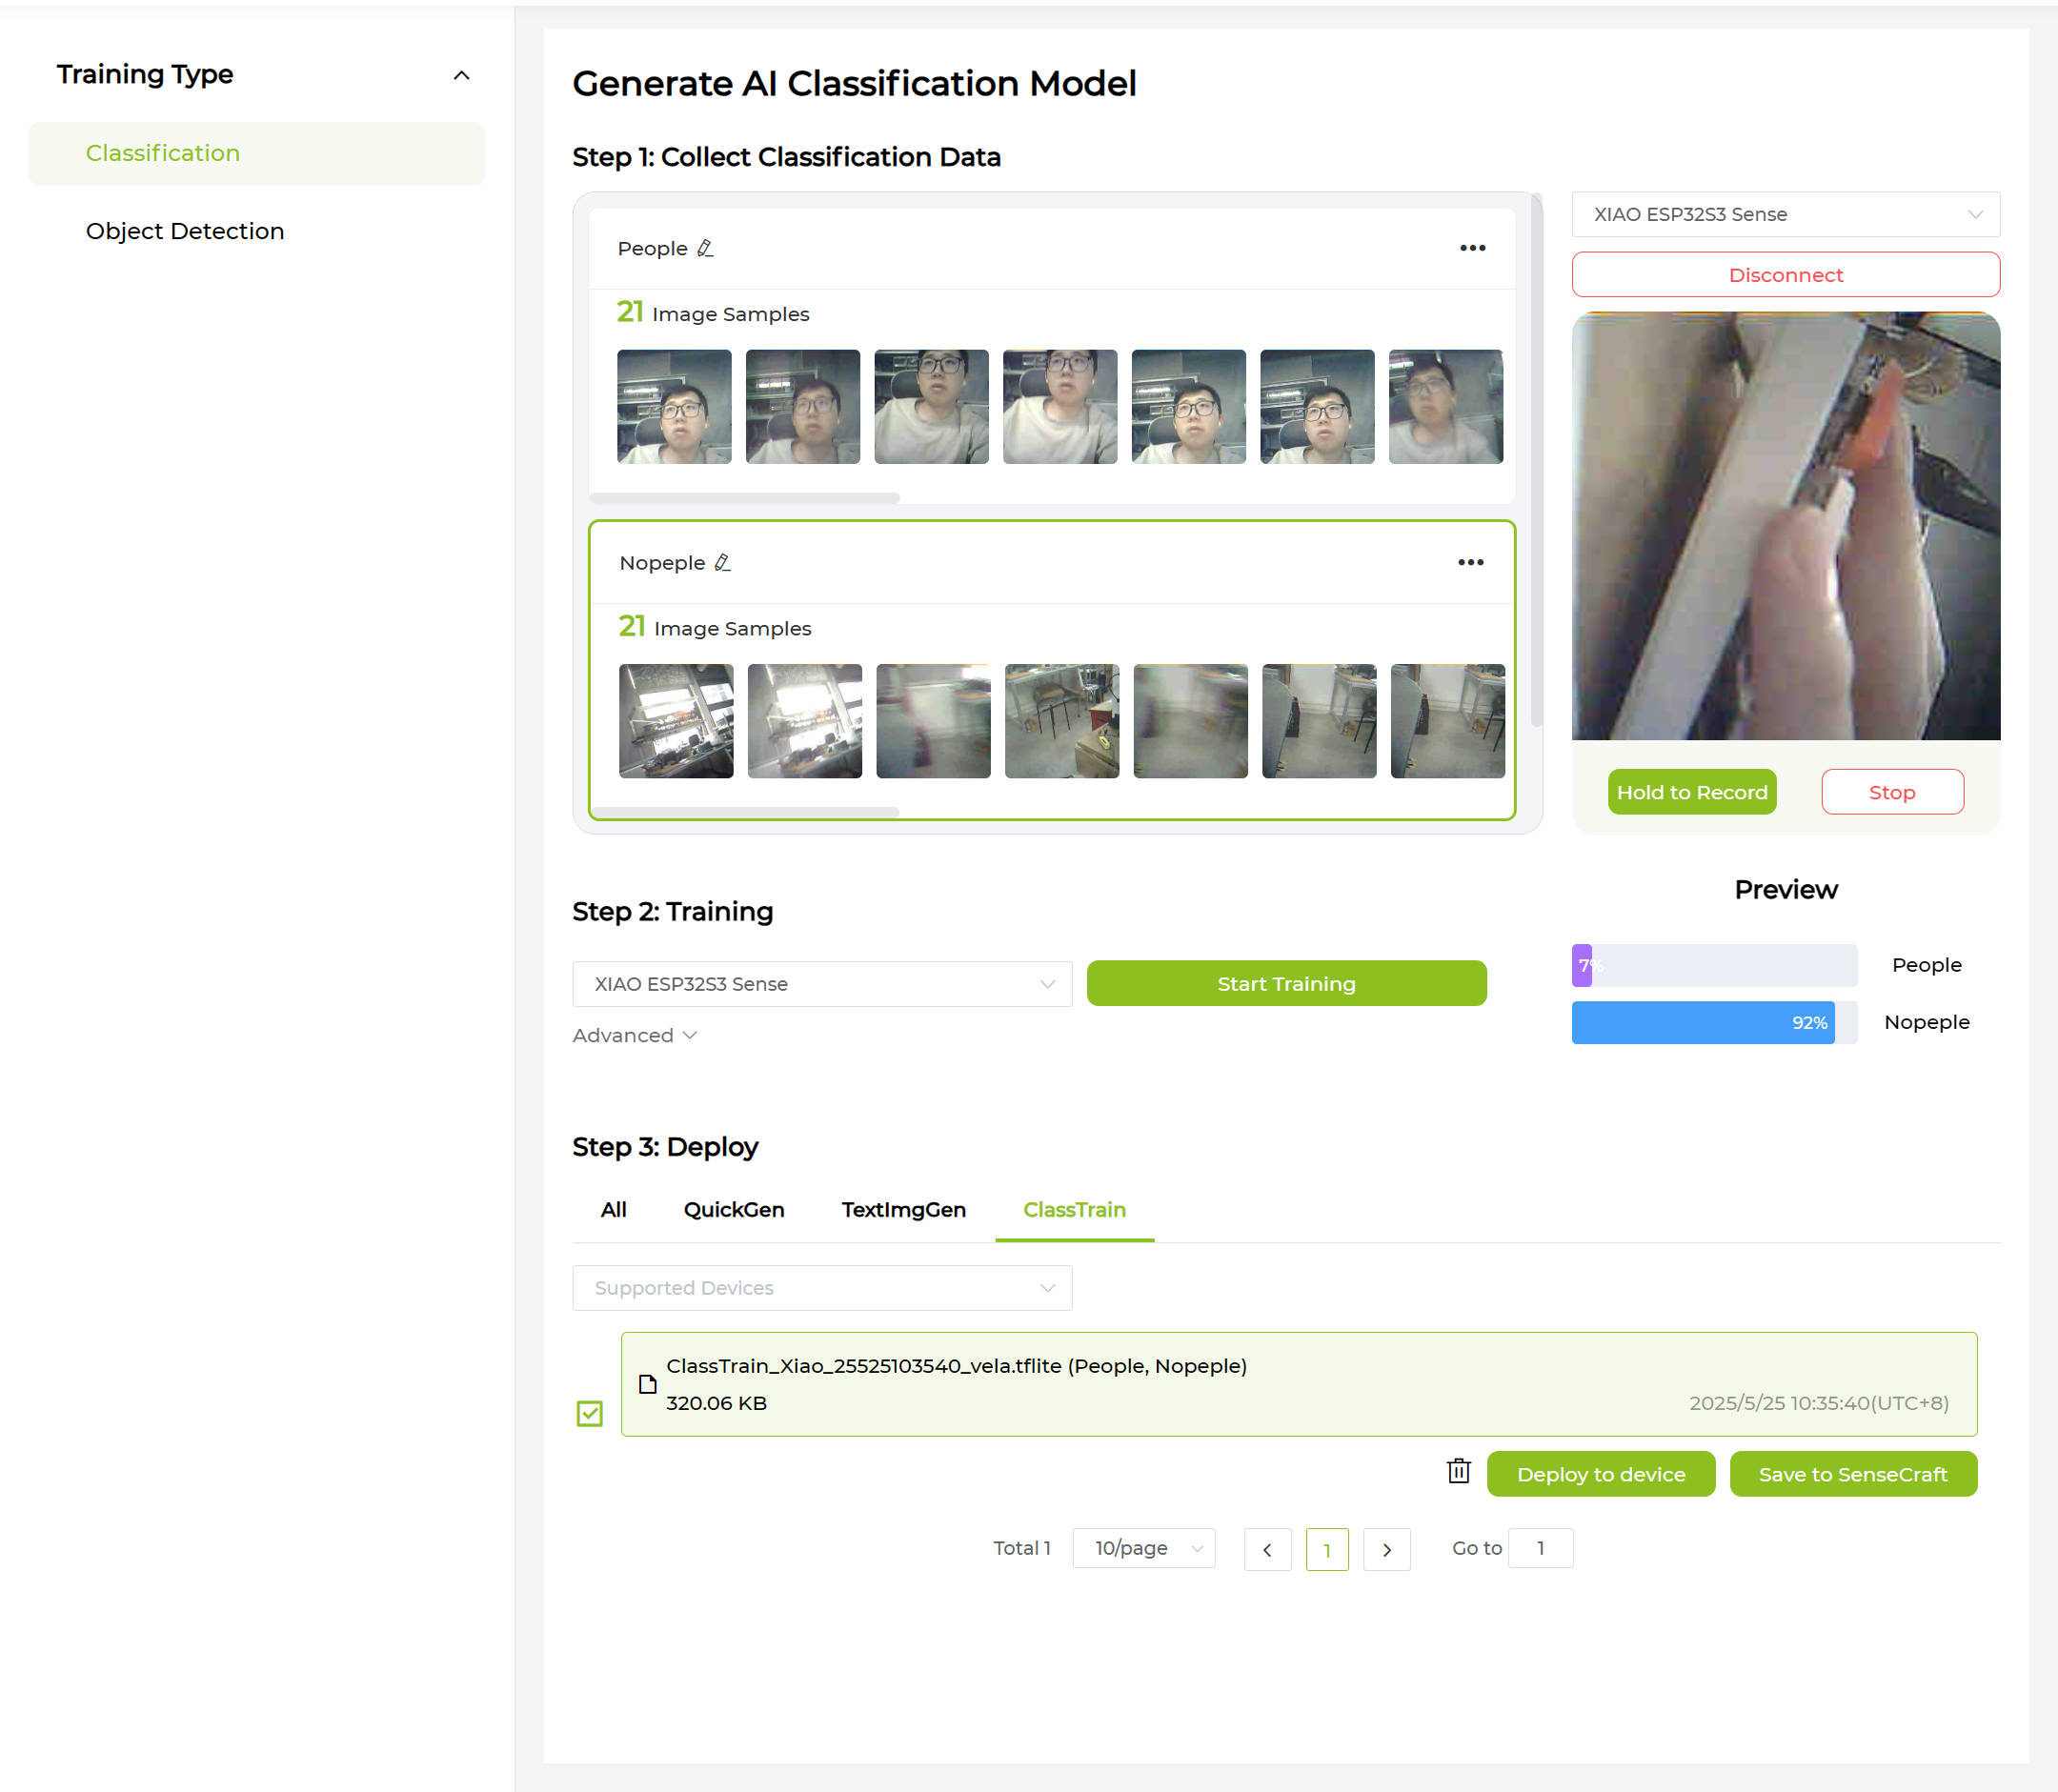Click the Go to page input field
The height and width of the screenshot is (1792, 2058).
pyautogui.click(x=1540, y=1548)
